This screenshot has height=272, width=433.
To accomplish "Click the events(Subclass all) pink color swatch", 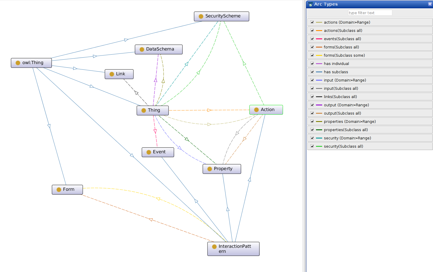I will (319, 39).
